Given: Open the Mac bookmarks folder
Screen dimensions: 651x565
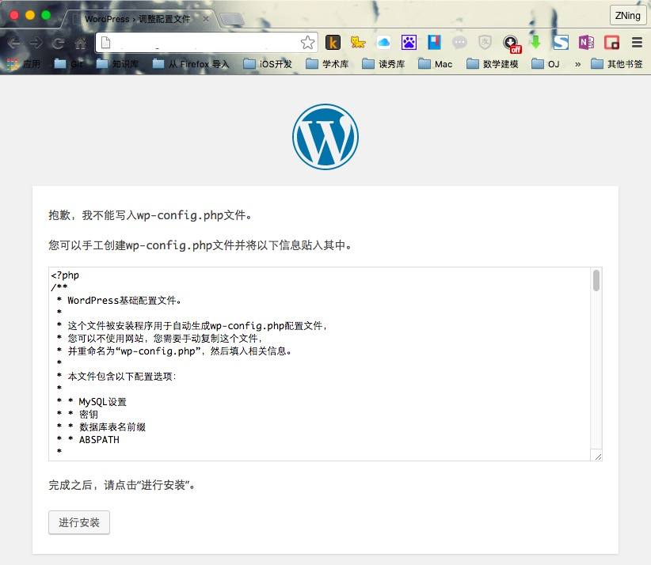Looking at the screenshot, I should [435, 64].
